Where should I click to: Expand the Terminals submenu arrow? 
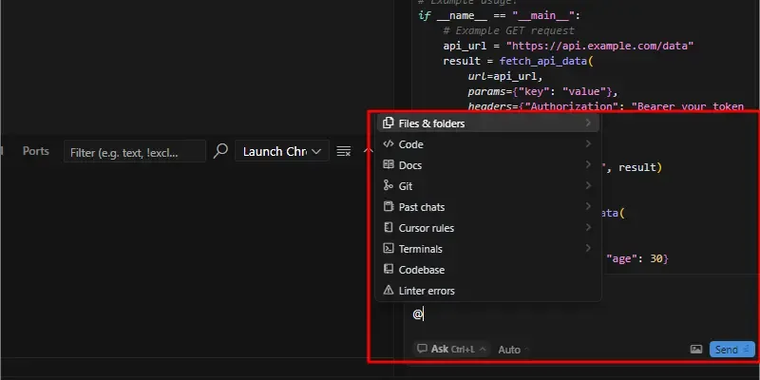click(x=588, y=248)
